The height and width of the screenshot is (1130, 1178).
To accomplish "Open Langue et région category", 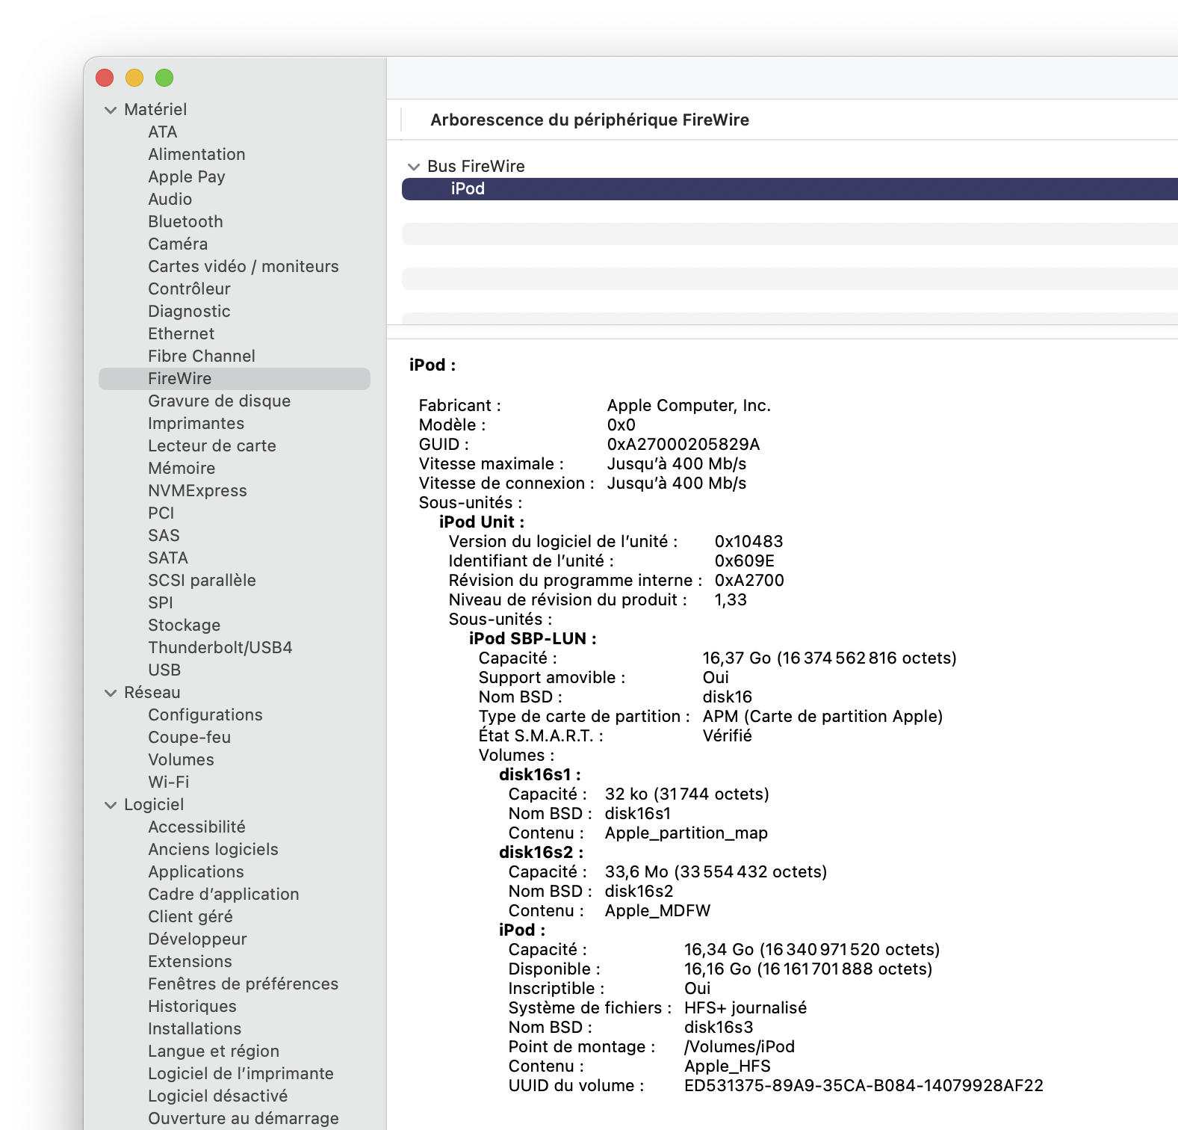I will tap(214, 1052).
